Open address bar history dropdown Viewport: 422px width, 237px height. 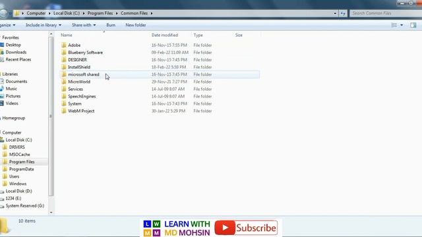coord(335,13)
